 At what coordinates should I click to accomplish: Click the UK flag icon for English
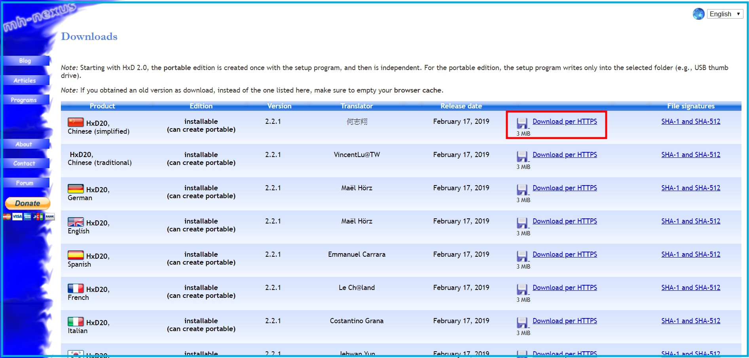[x=76, y=222]
